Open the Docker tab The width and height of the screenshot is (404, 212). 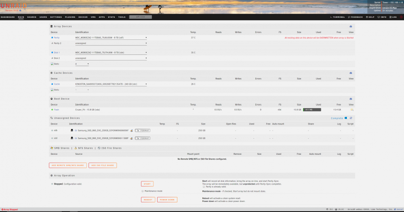[x=83, y=17]
